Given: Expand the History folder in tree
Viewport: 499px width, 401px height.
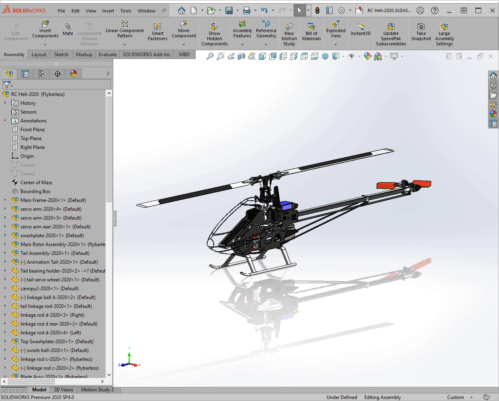Looking at the screenshot, I should click(x=5, y=103).
